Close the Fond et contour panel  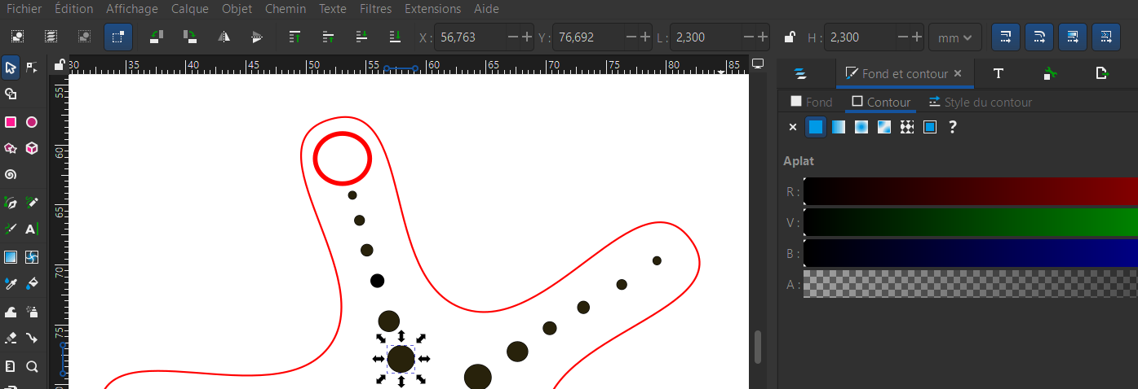click(x=958, y=73)
